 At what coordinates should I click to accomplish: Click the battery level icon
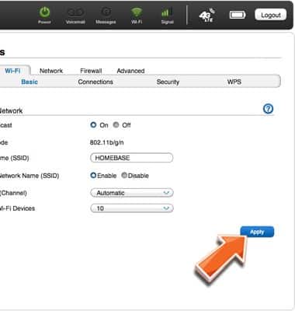(238, 15)
